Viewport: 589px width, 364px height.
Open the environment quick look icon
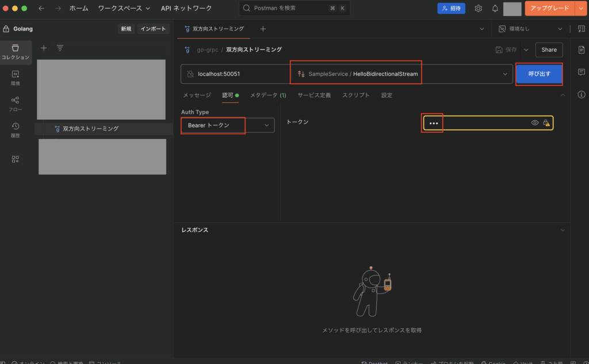(x=581, y=29)
